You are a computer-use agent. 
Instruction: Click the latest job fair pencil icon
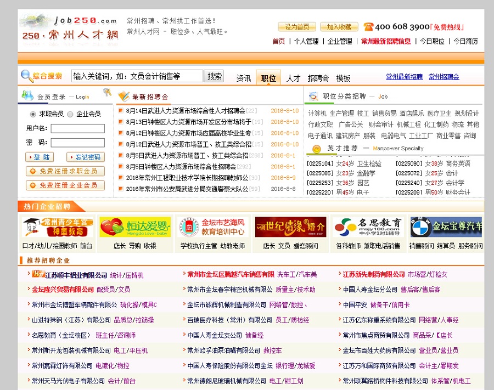coord(123,97)
